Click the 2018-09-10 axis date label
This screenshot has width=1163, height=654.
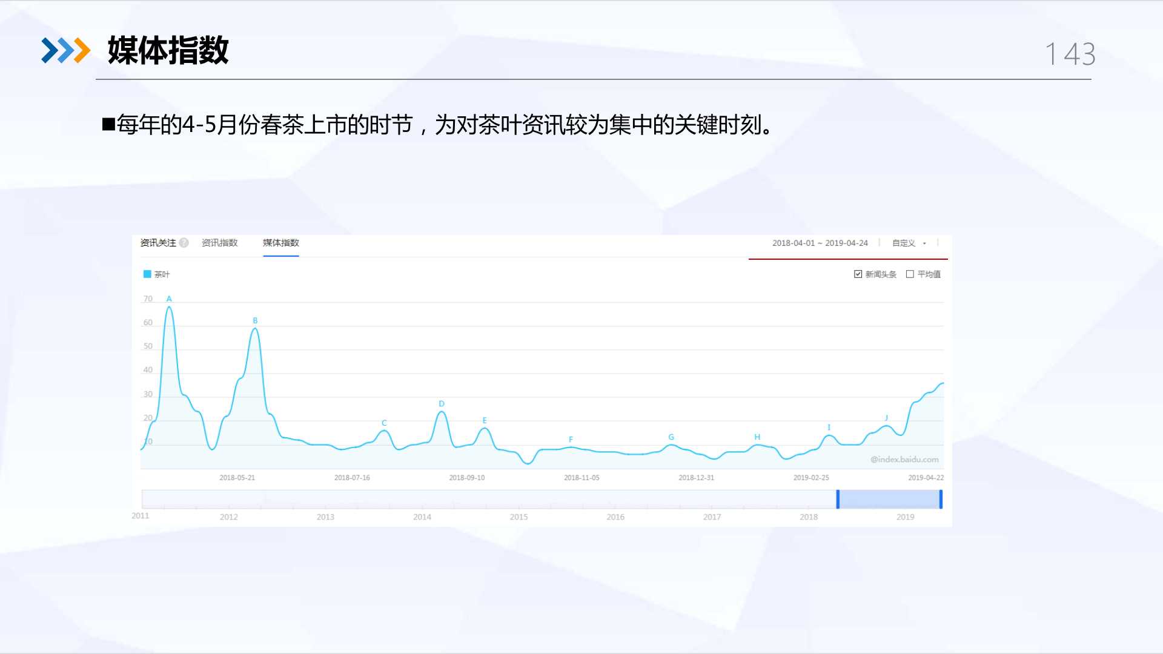point(466,478)
